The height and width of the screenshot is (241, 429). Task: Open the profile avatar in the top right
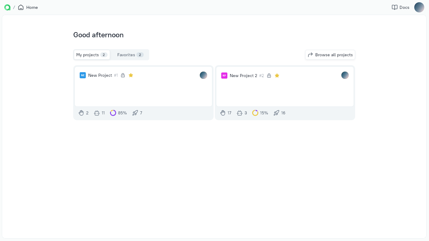419,7
